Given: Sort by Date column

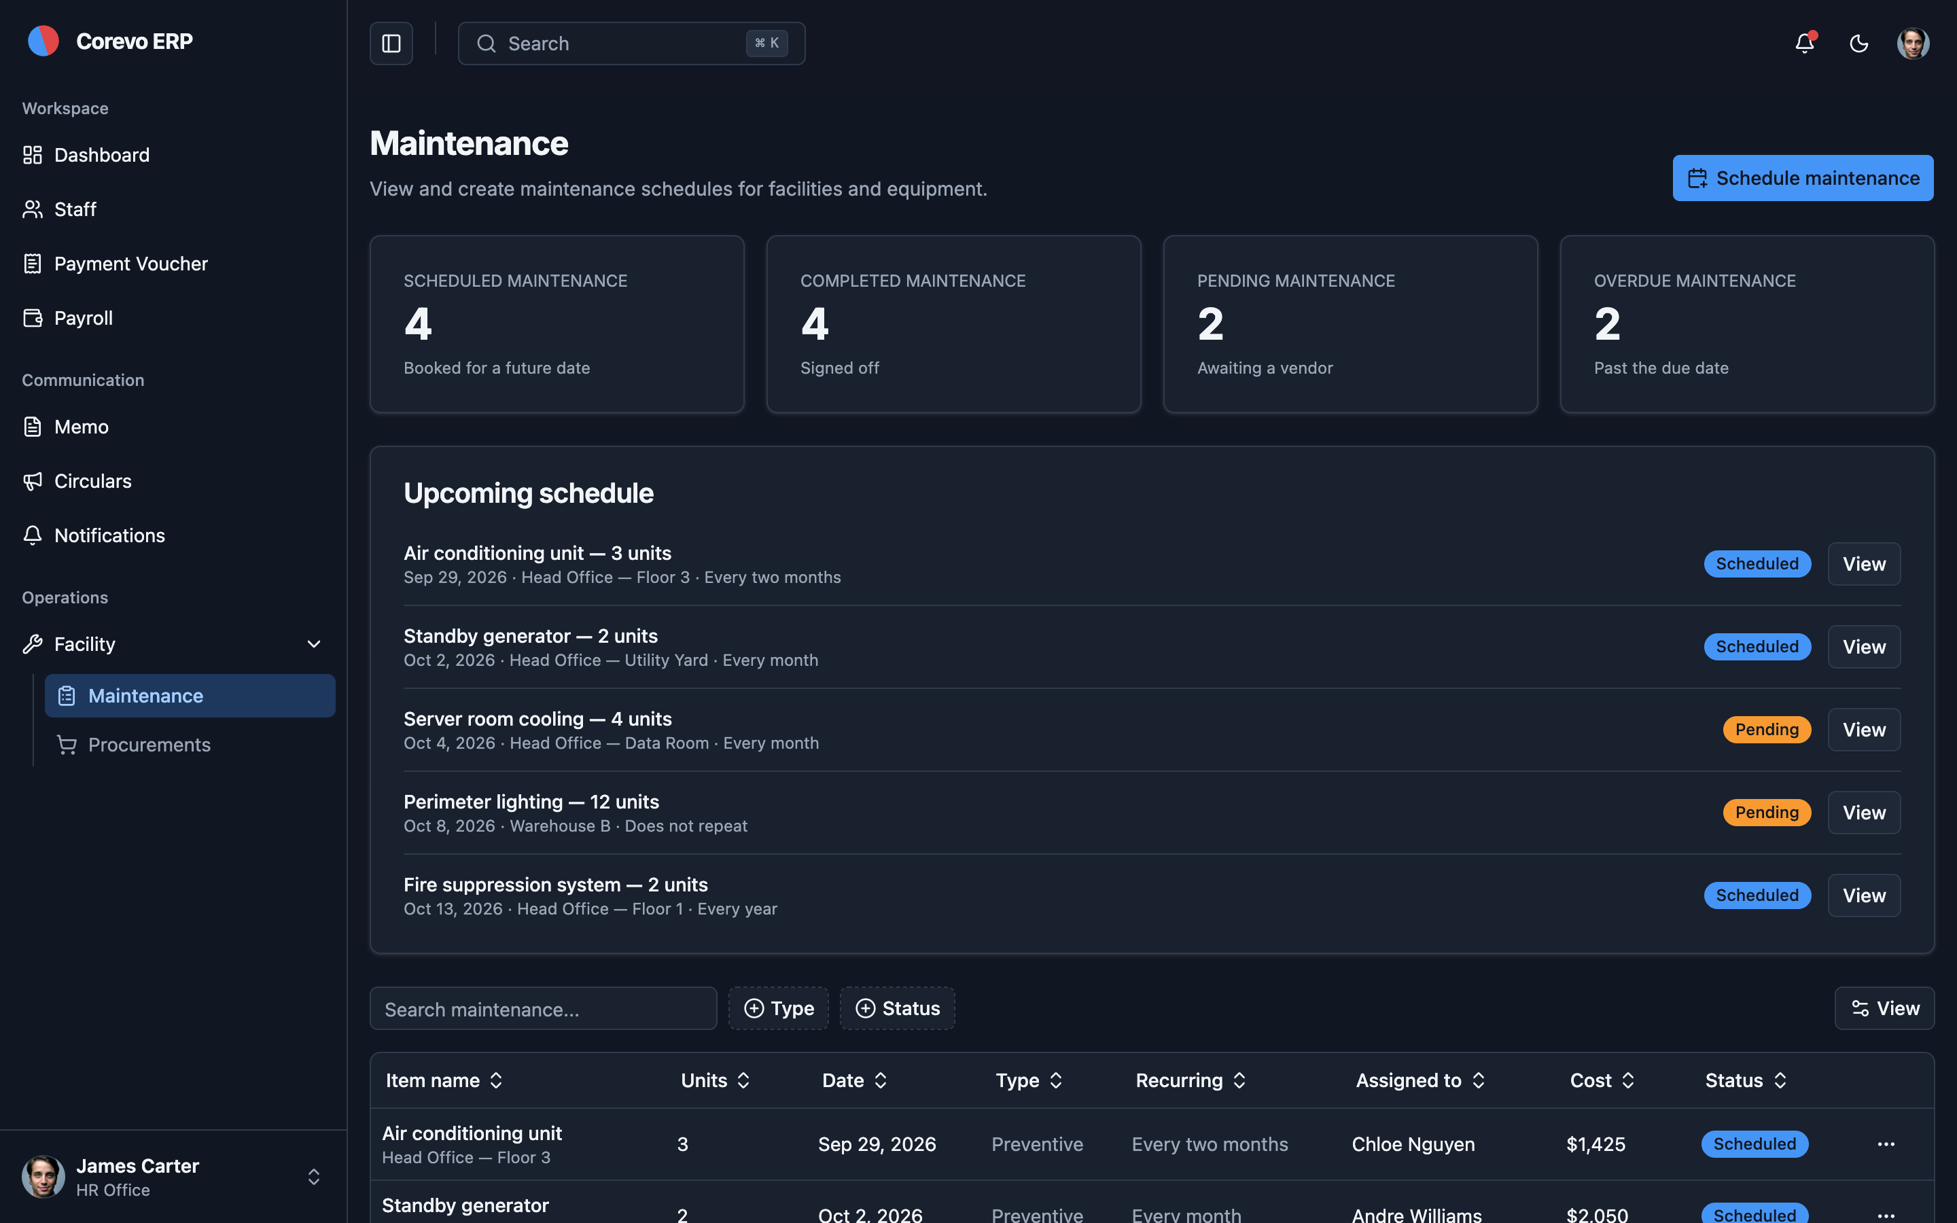Looking at the screenshot, I should (x=855, y=1080).
